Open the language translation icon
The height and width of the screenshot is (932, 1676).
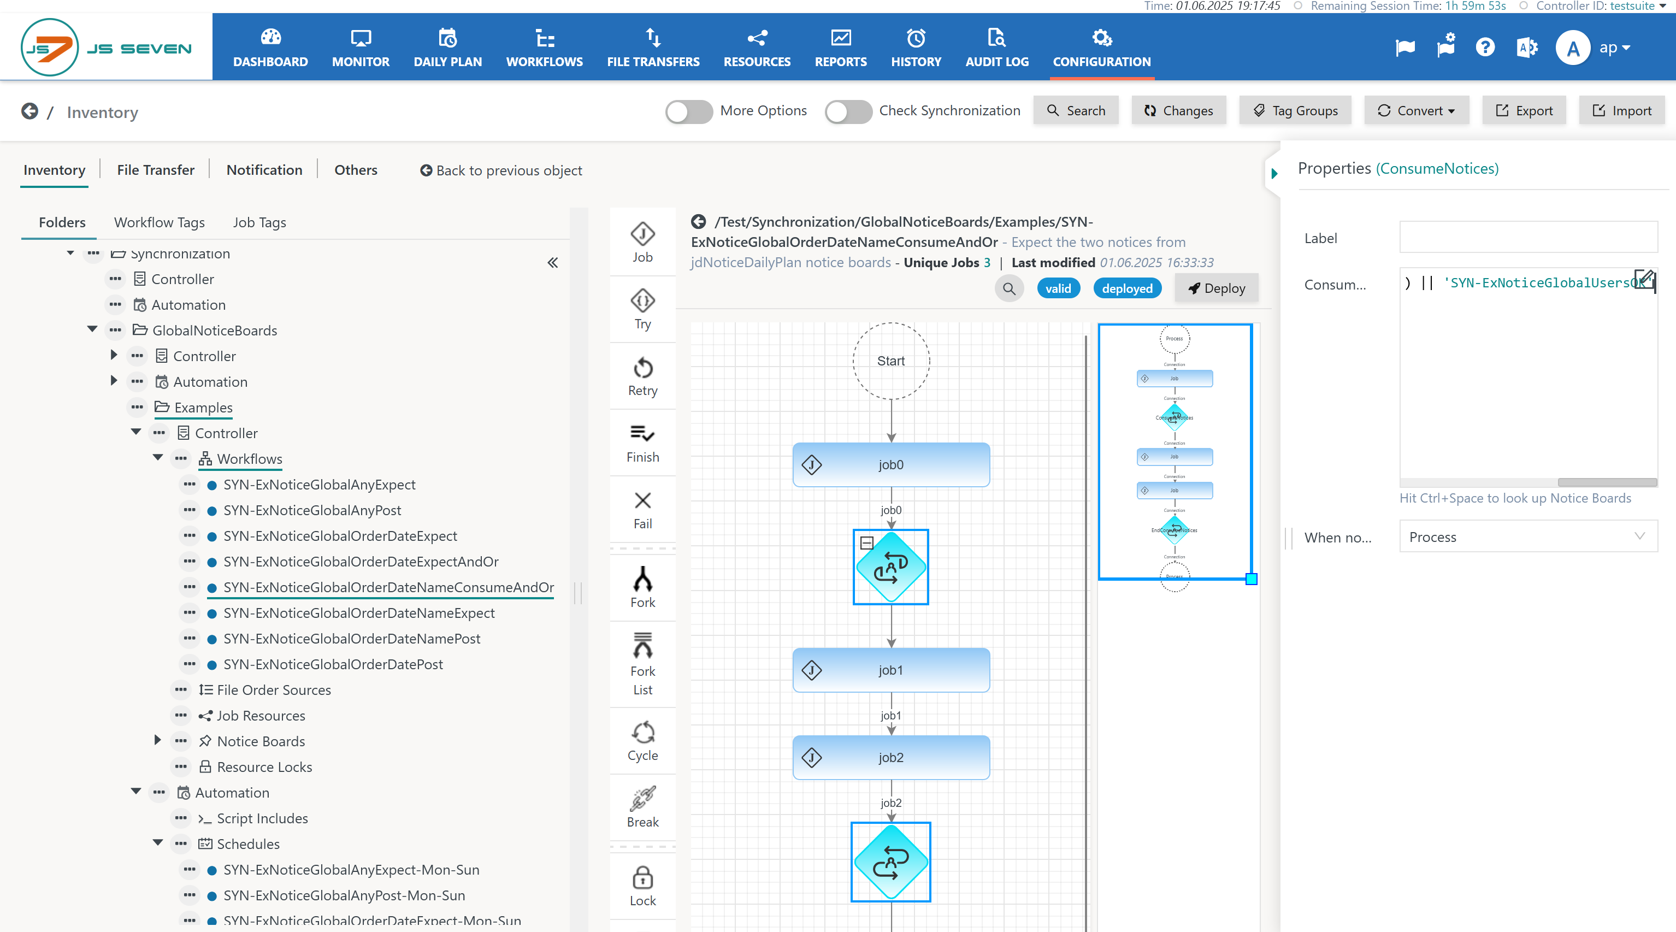point(1526,47)
